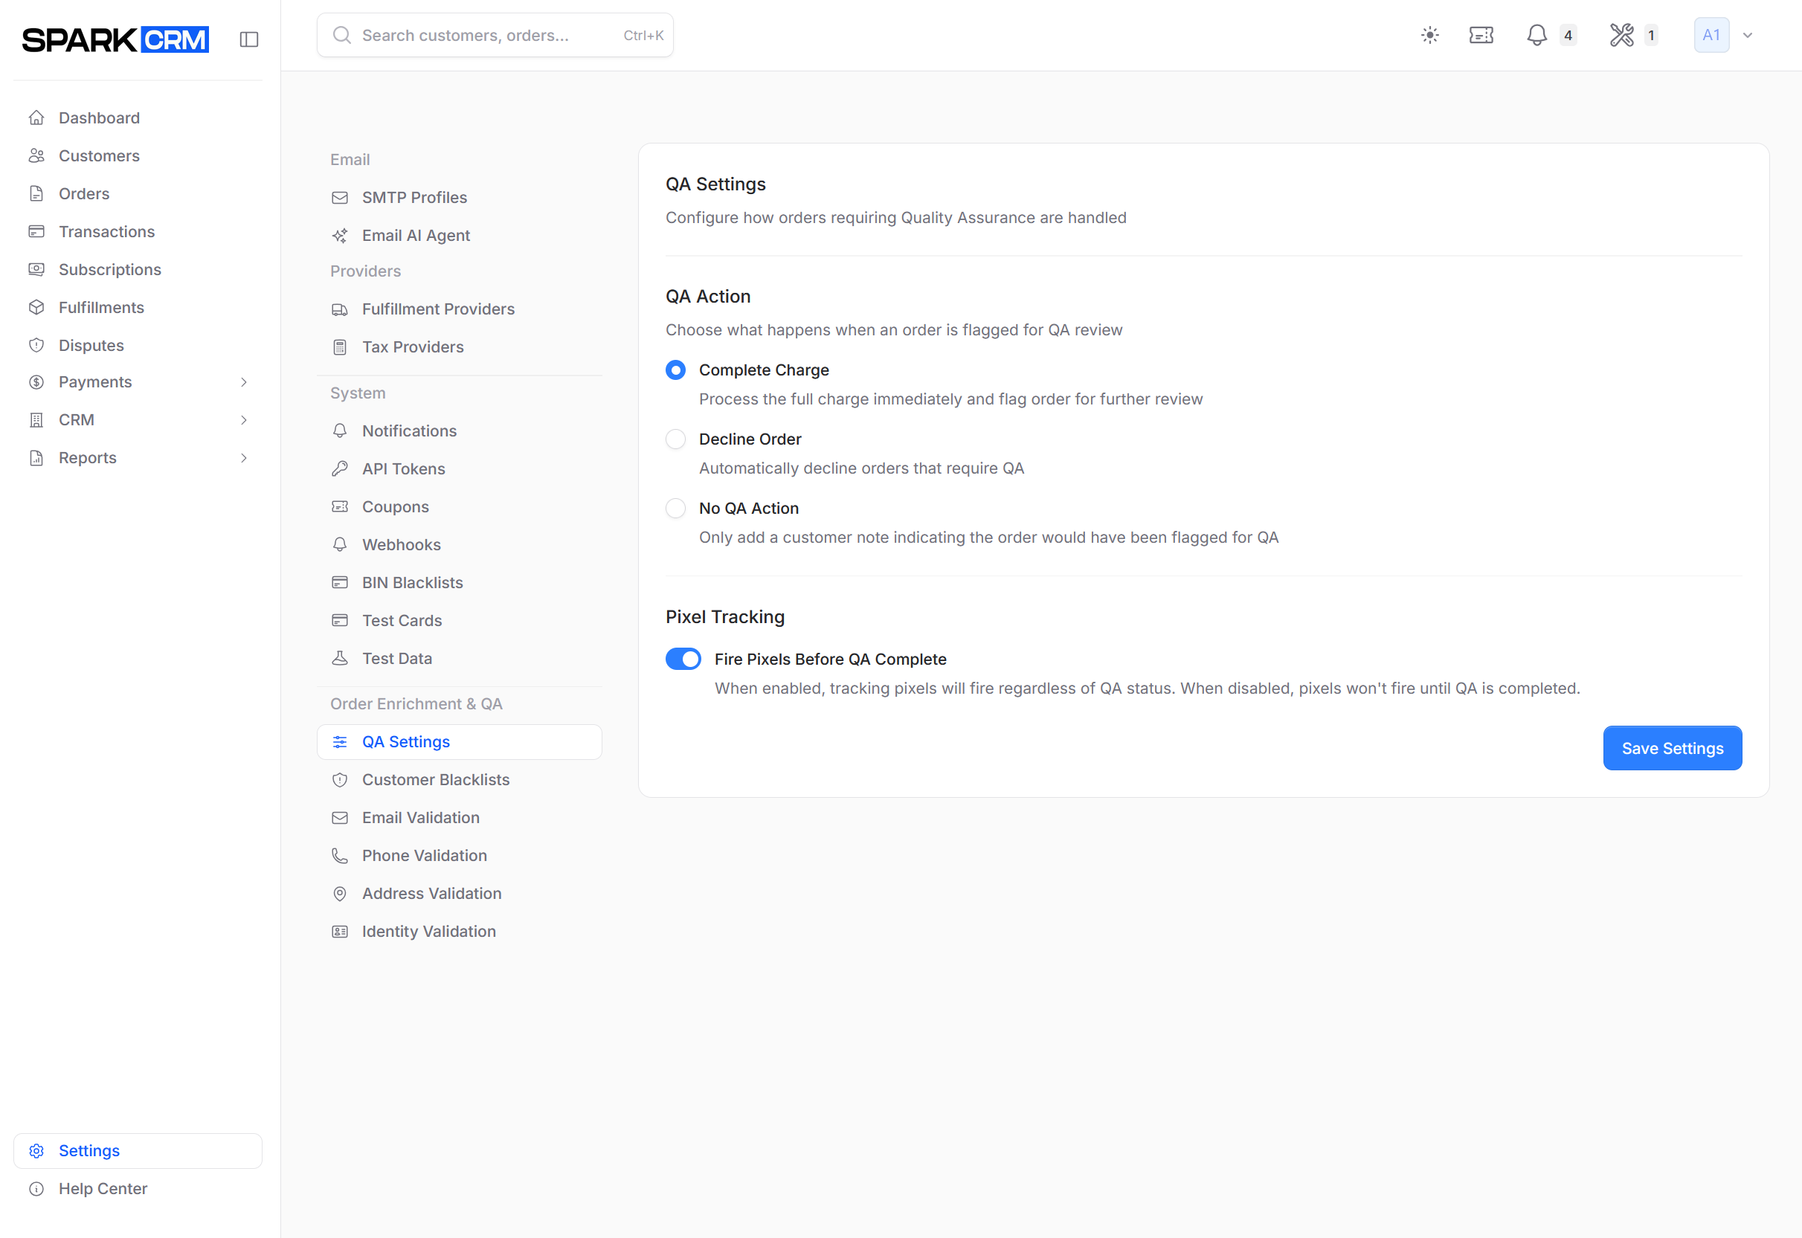Viewport: 1802px width, 1238px height.
Task: Click the Payments label in the sidebar
Action: tap(95, 382)
